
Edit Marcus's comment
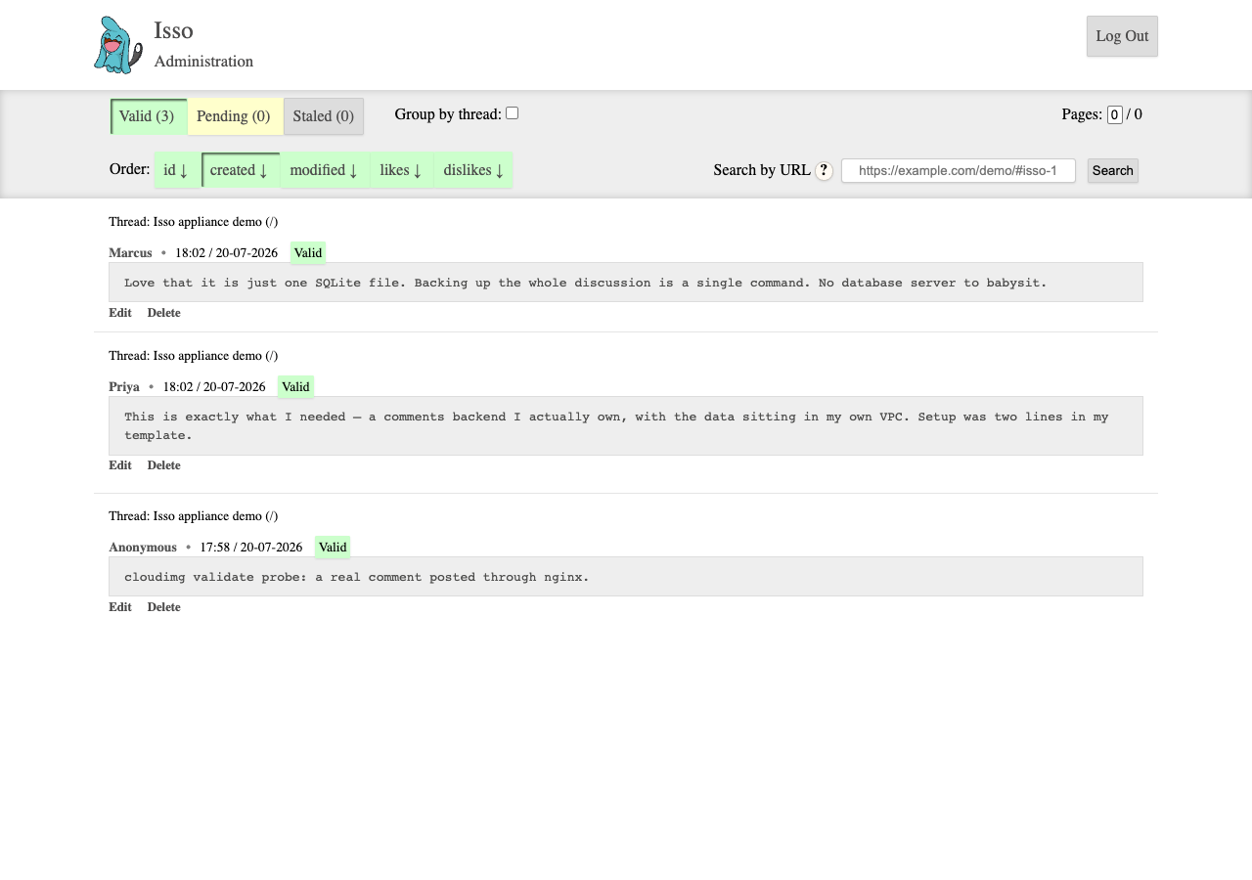pos(120,313)
